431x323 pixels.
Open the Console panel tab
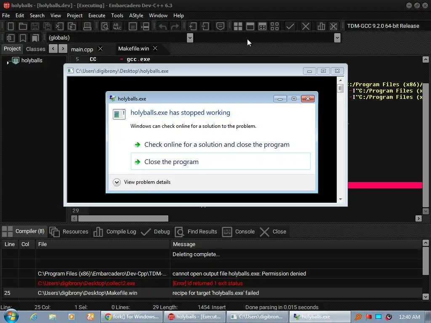[x=238, y=232]
